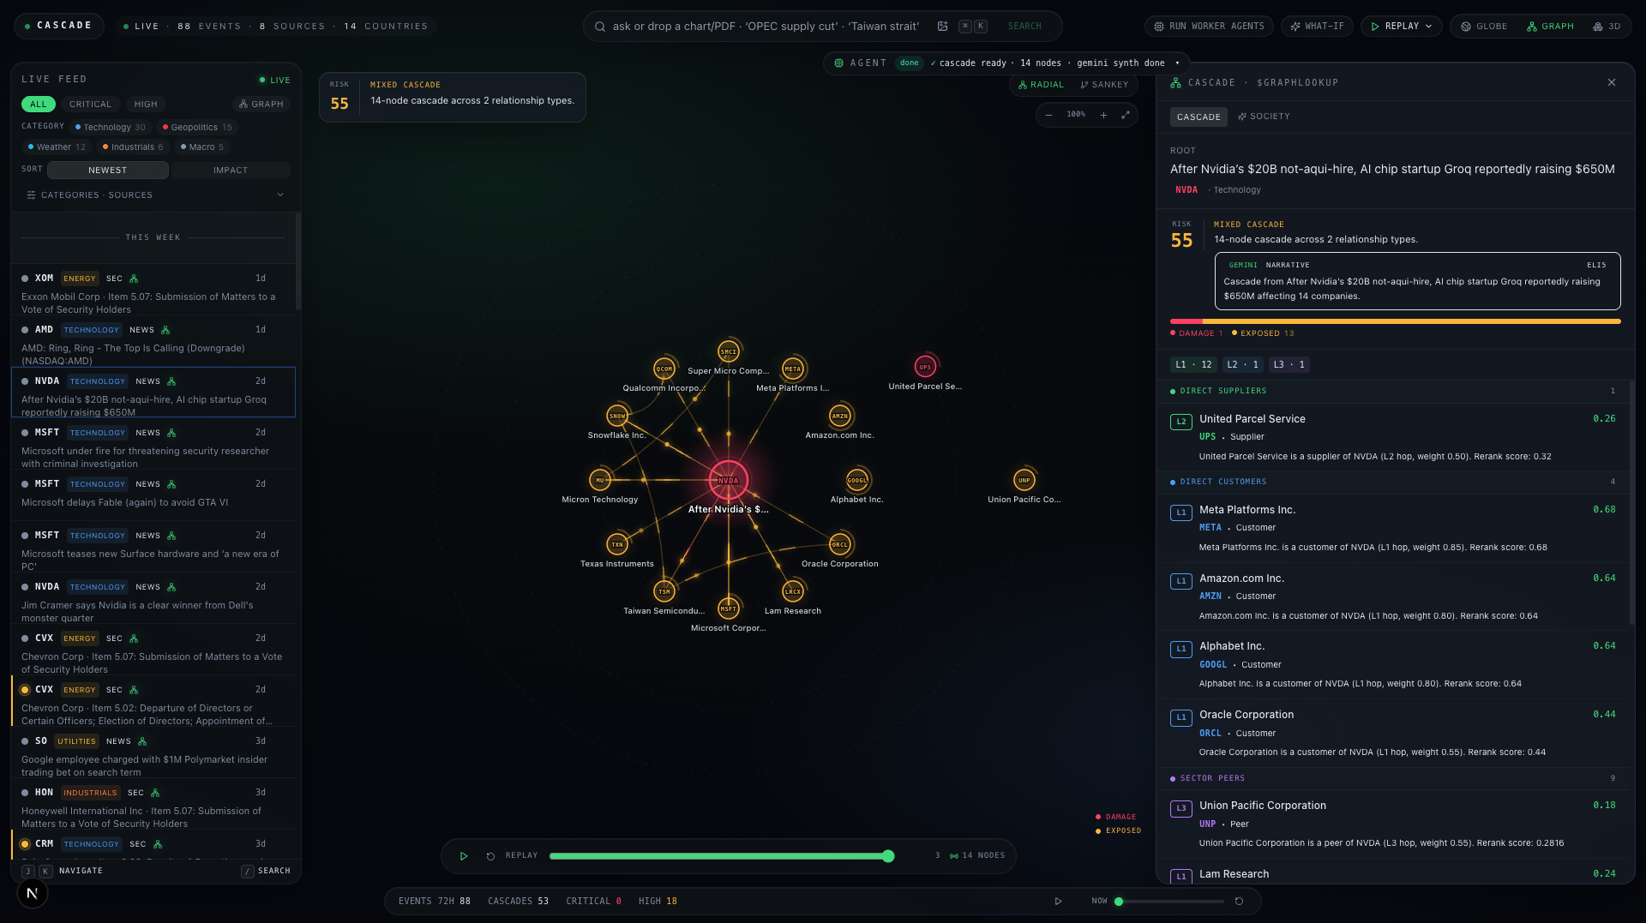Filter feed to HIGH events
Image resolution: width=1646 pixels, height=923 pixels.
(146, 105)
